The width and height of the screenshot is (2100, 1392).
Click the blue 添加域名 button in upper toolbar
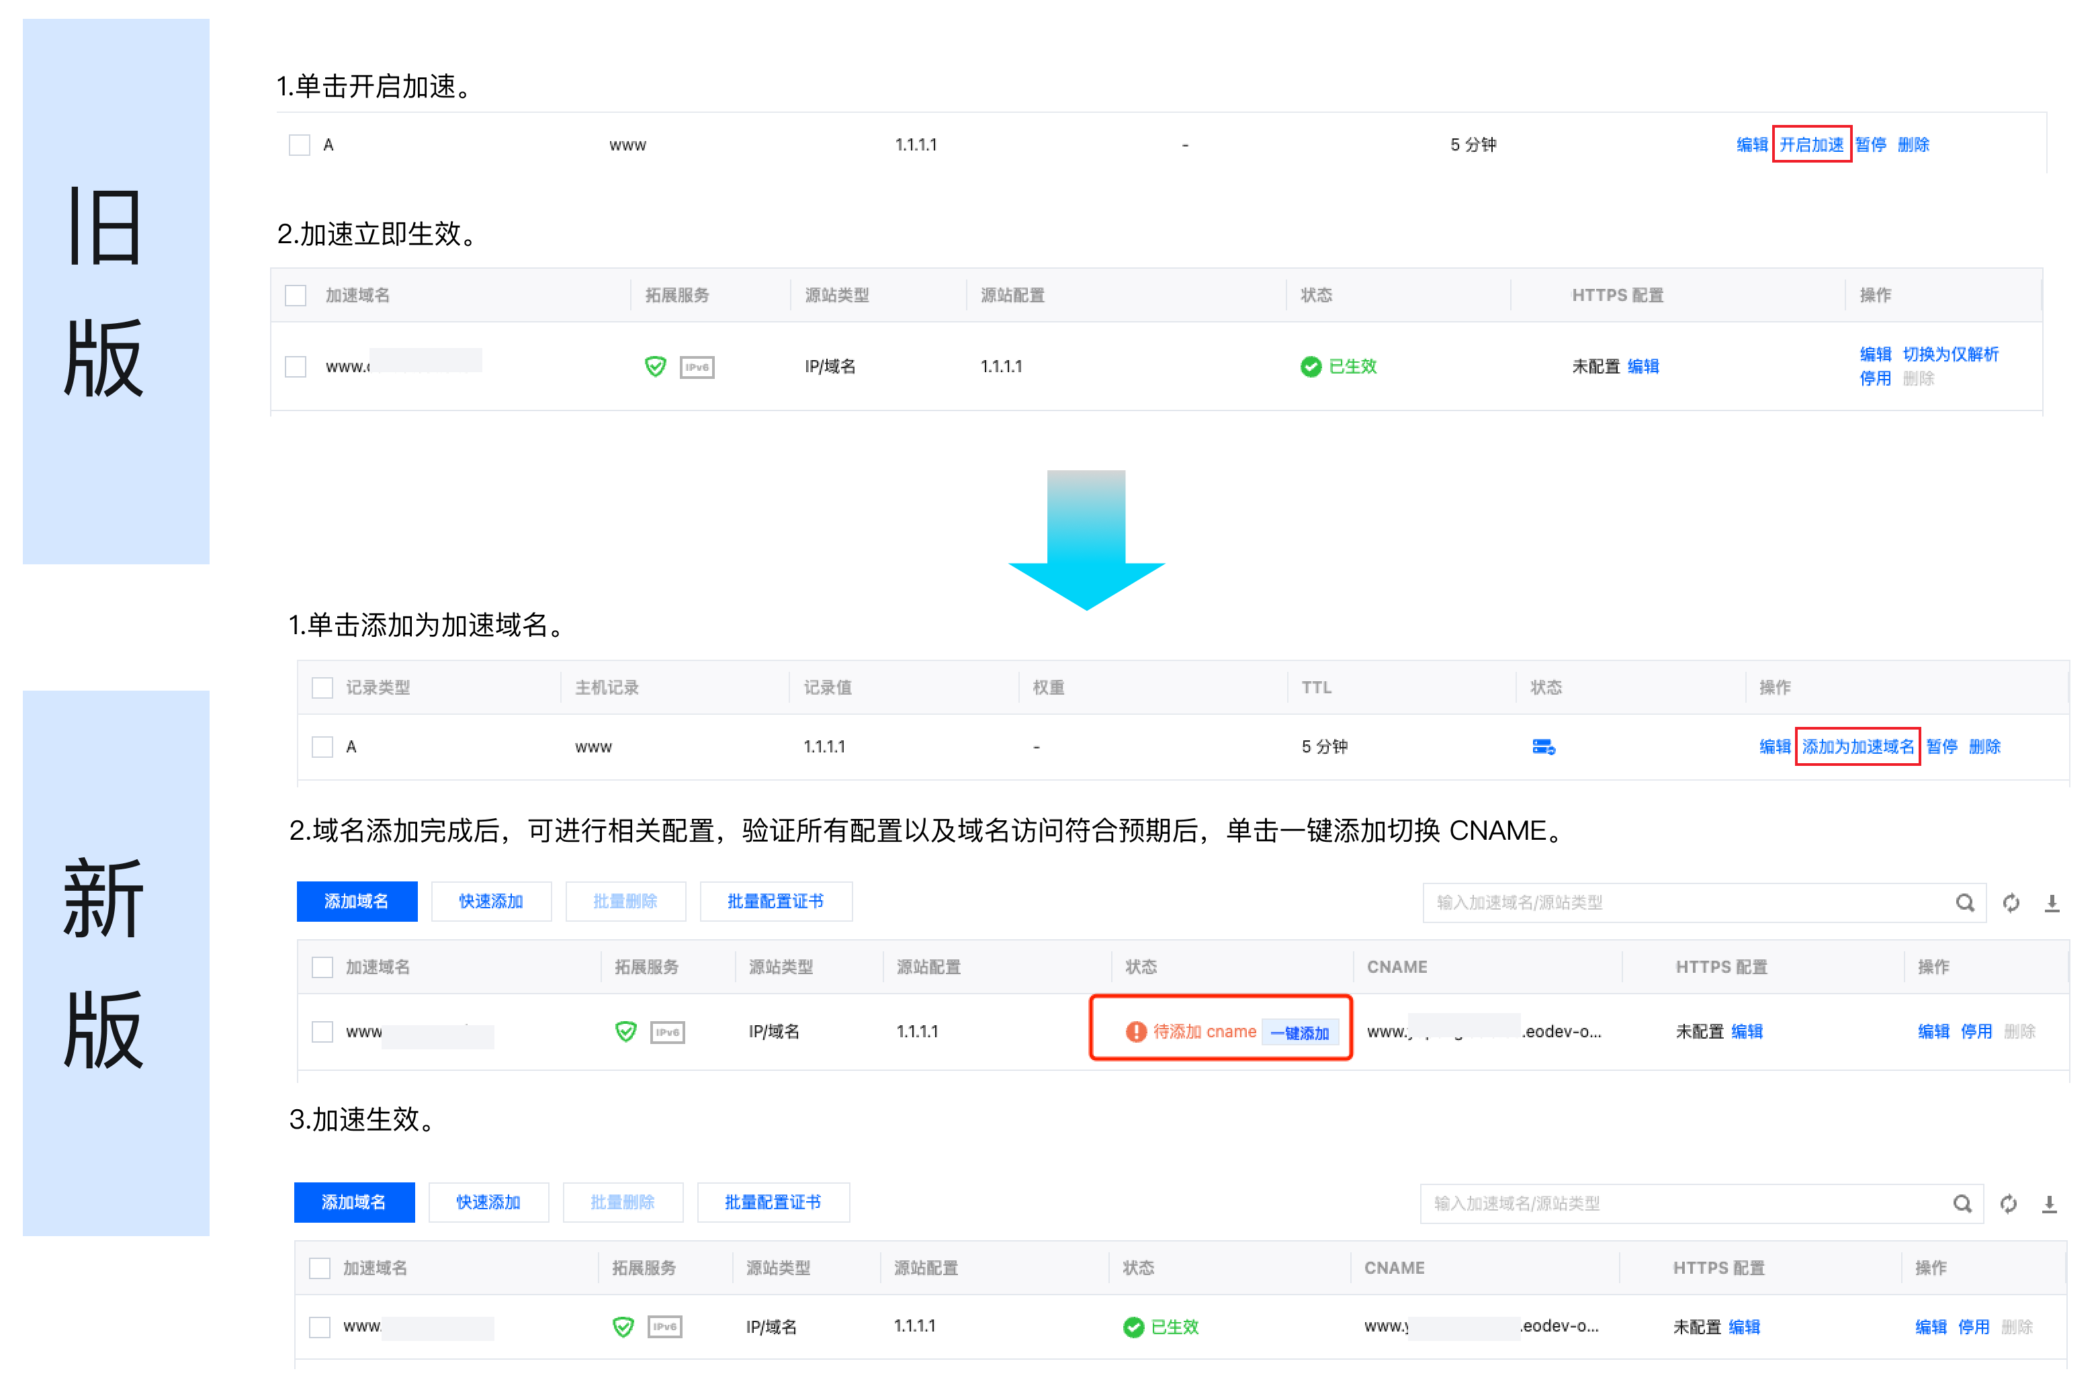[x=356, y=901]
